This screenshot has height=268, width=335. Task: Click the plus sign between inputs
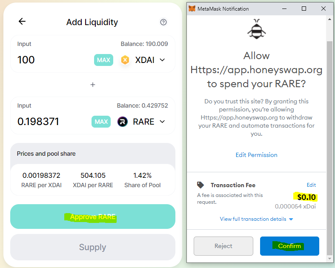(x=93, y=85)
